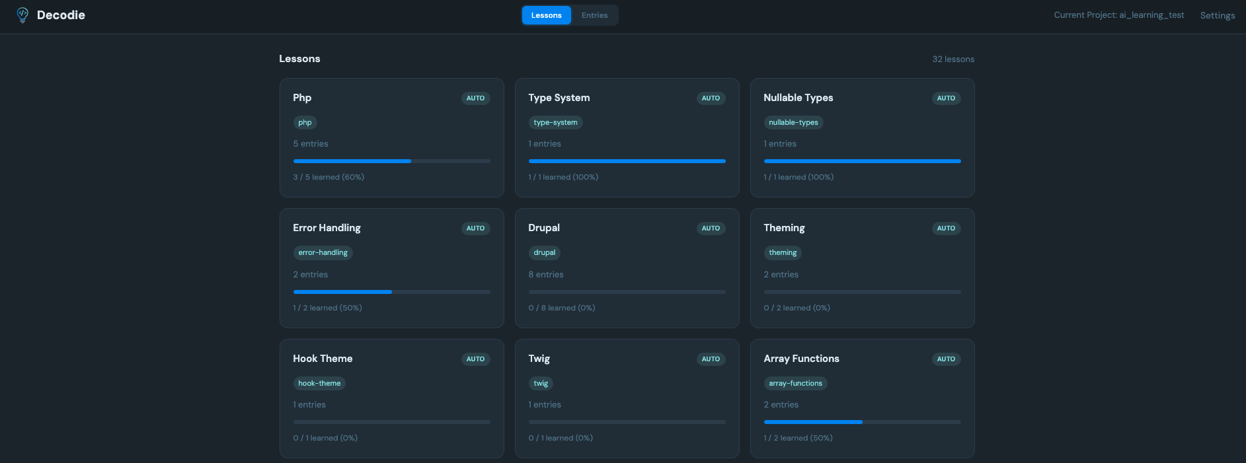Click Current Project ai_learning_test label
Image resolution: width=1246 pixels, height=463 pixels.
[1118, 15]
